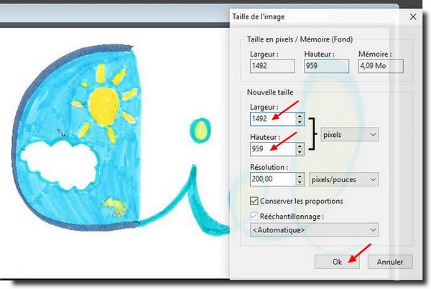Decrease Résolution with down arrow
Viewport: 431px width, 289px height.
click(300, 183)
